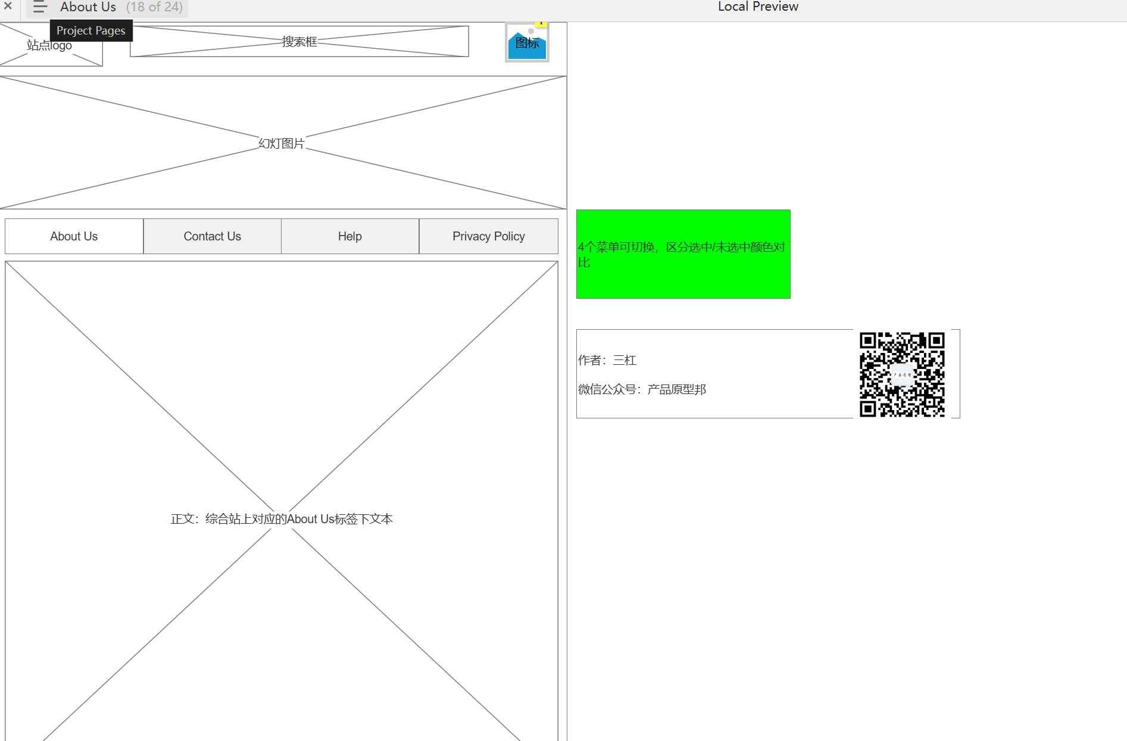Viewport: 1127px width, 741px height.
Task: Select the About Us tab
Action: click(x=74, y=236)
